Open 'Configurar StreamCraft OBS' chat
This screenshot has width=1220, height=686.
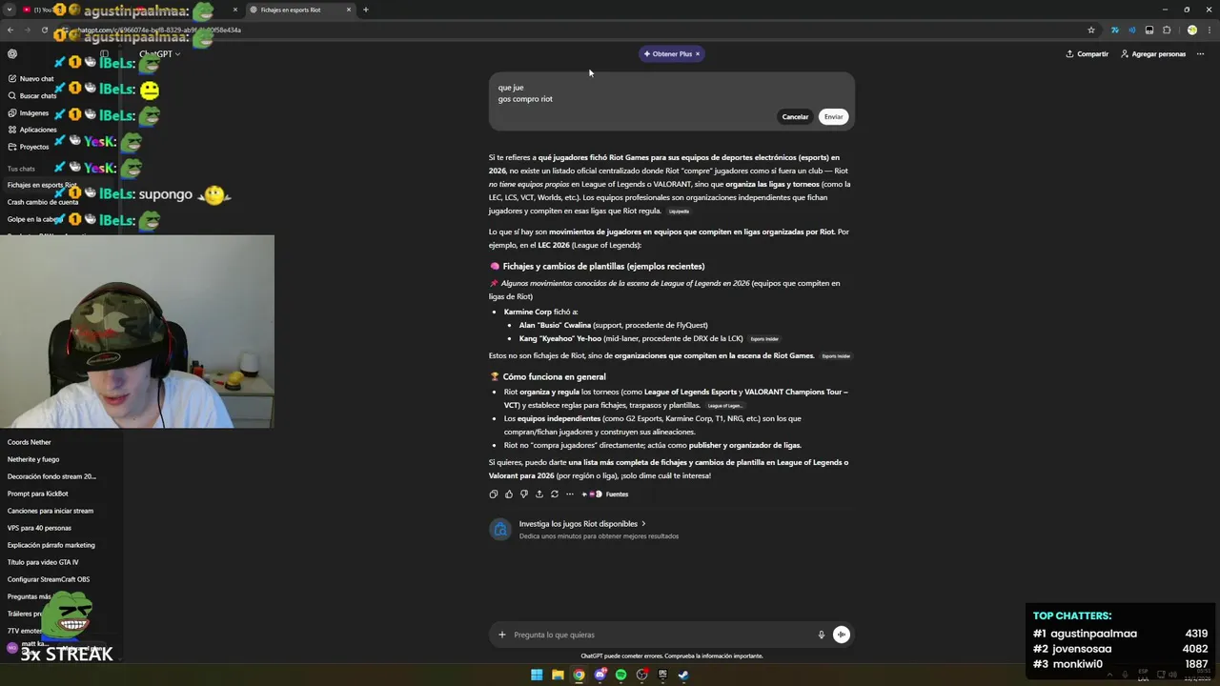pyautogui.click(x=49, y=579)
